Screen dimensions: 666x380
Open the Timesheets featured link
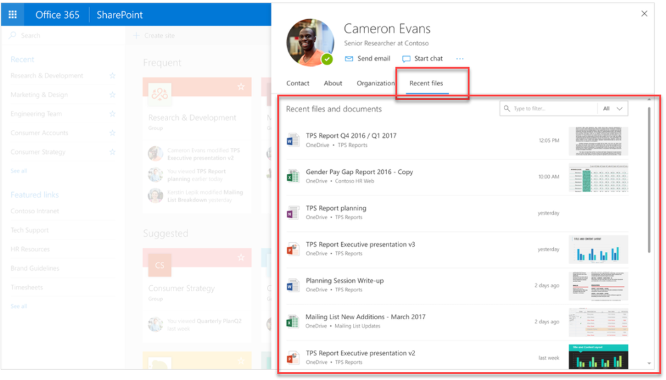(27, 287)
